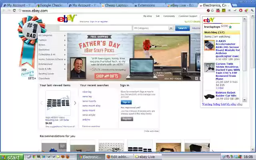256x160 pixels.
Task: Open the Sporting Goods category
Action: tap(46, 74)
